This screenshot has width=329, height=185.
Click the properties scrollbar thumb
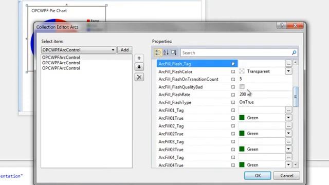296,97
